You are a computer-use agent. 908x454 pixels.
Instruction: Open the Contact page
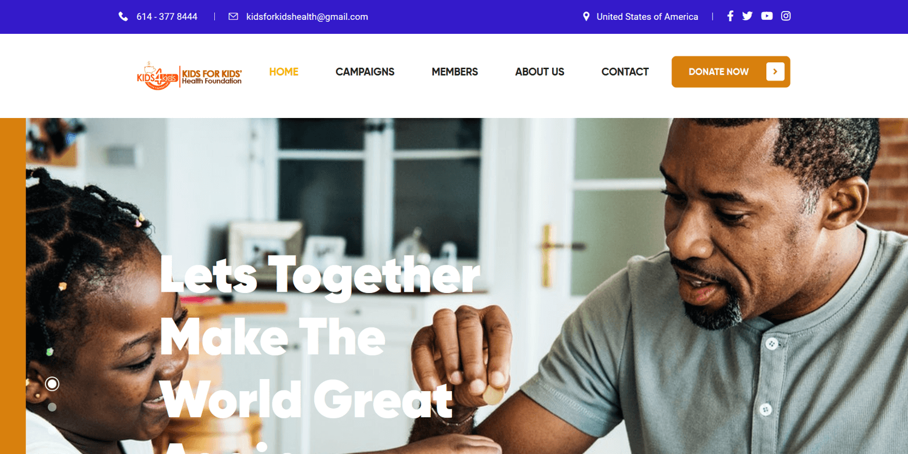pyautogui.click(x=625, y=72)
